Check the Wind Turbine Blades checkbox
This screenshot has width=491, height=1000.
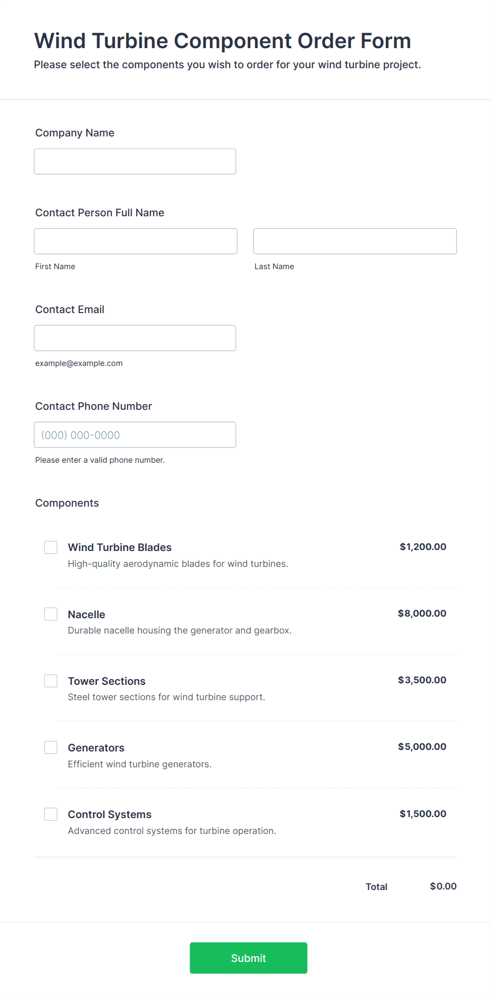tap(51, 547)
